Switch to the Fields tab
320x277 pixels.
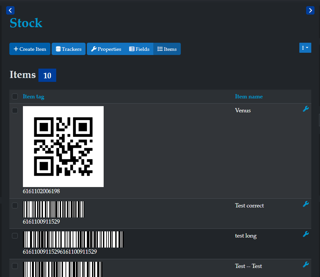click(139, 49)
